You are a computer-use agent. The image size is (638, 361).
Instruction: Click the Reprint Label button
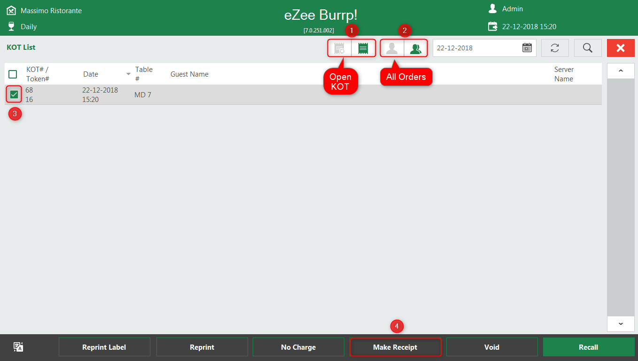click(x=104, y=347)
